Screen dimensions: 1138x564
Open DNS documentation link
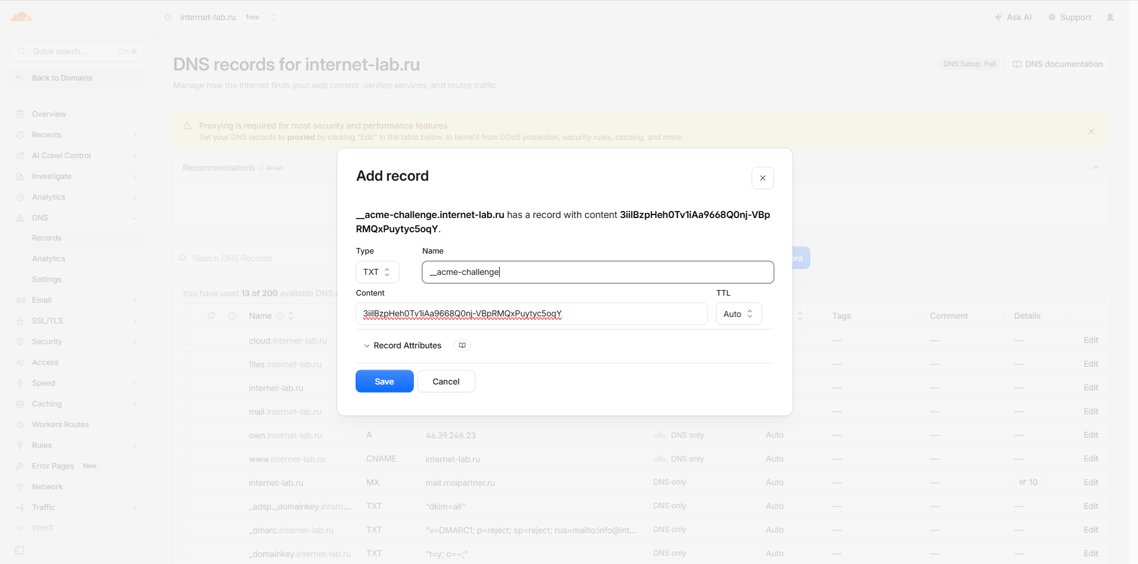pyautogui.click(x=1058, y=64)
